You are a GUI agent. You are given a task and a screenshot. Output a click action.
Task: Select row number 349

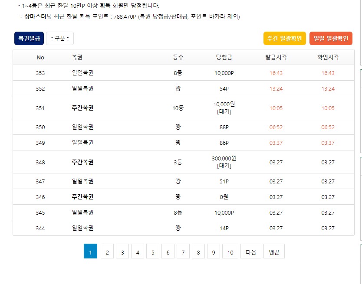40,143
